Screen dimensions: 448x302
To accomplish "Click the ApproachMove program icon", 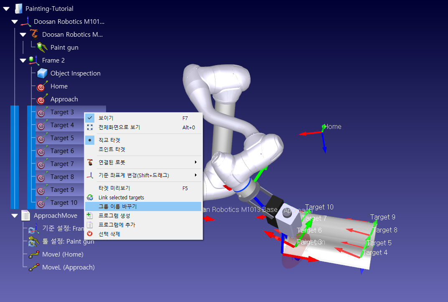I will [x=26, y=216].
